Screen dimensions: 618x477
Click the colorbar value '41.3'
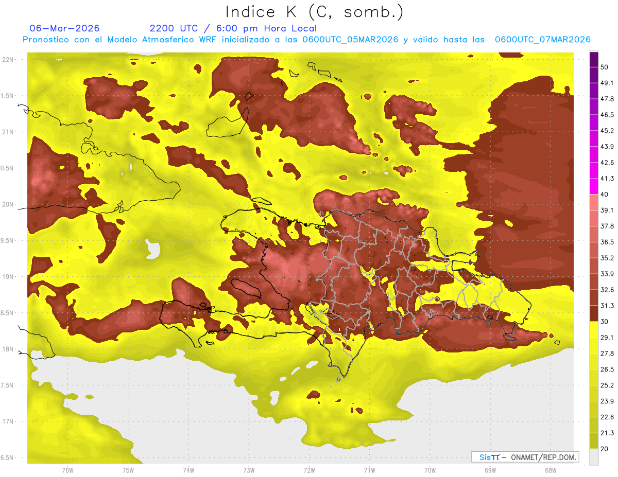607,179
